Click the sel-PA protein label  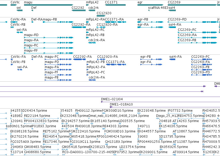coord(22,67)
